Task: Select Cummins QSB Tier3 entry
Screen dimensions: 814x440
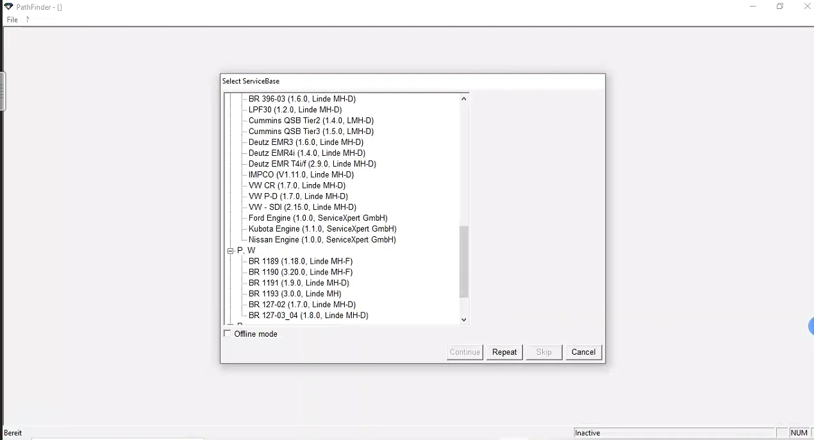Action: (x=311, y=131)
